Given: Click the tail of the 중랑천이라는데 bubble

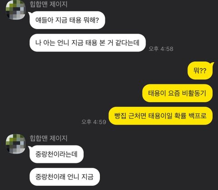Looking at the screenshot, I should pos(30,148).
